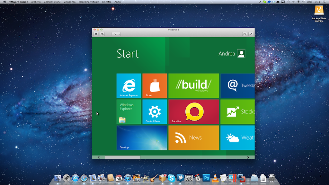
Task: Open the Desktop tile
Action: pyautogui.click(x=142, y=137)
